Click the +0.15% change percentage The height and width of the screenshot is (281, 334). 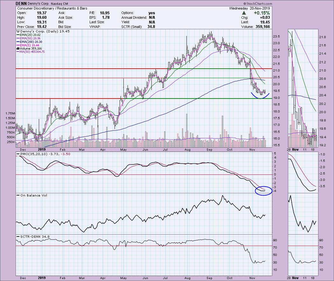[x=262, y=13]
